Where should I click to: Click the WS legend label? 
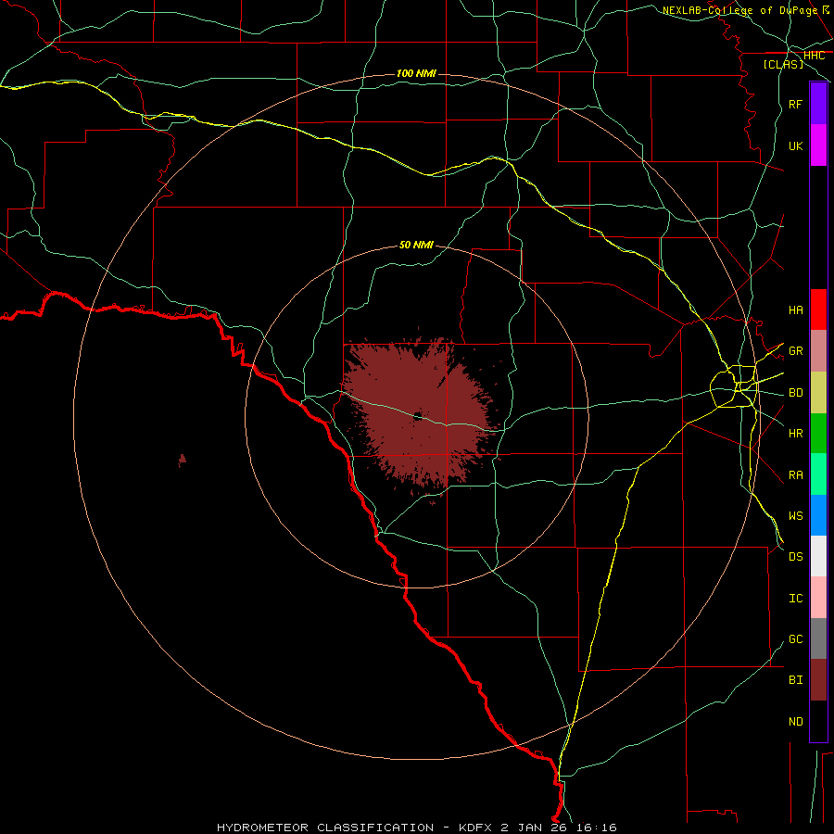795,516
